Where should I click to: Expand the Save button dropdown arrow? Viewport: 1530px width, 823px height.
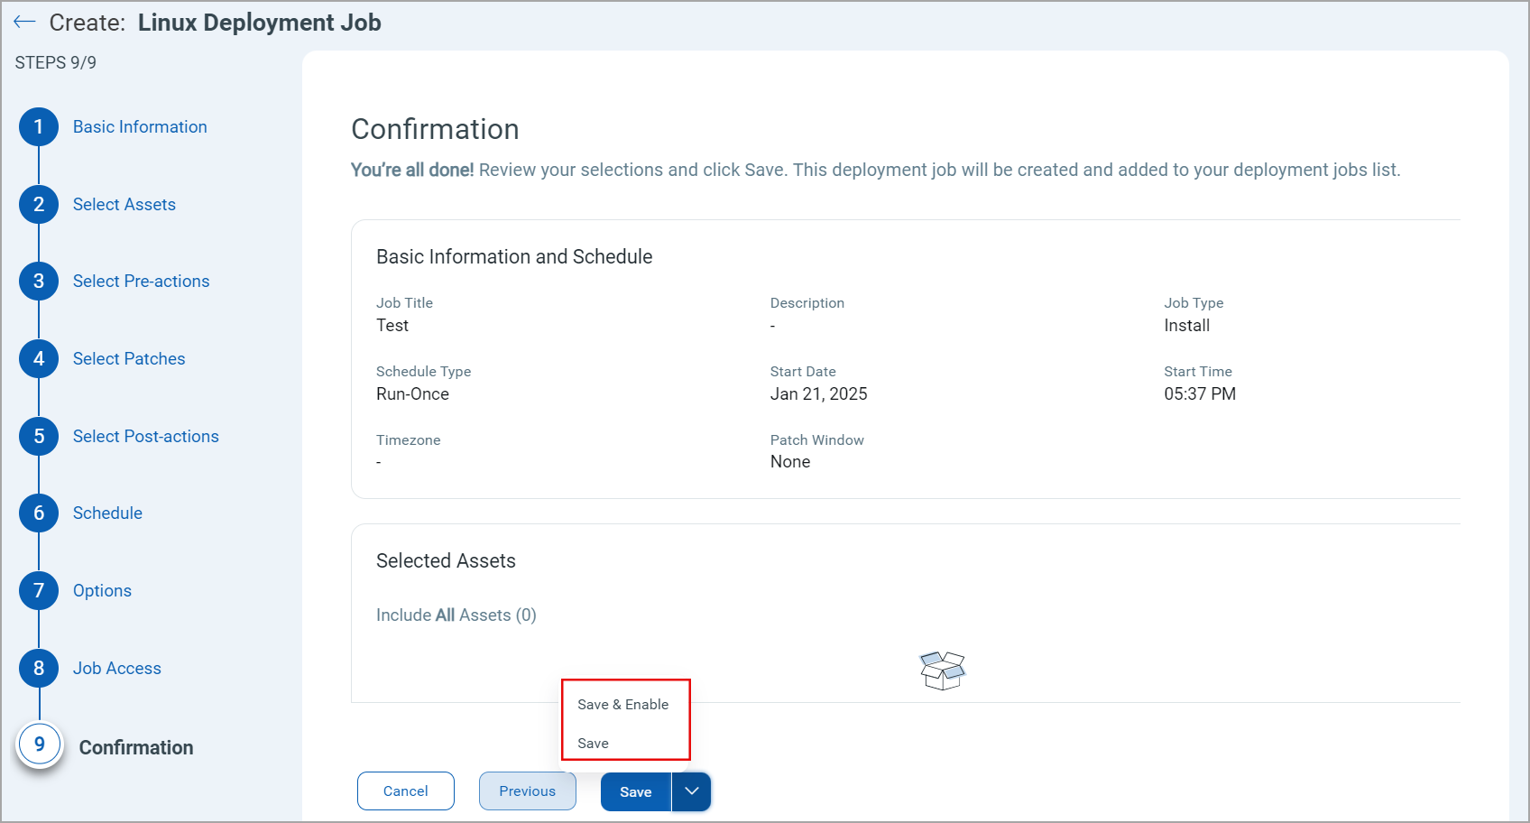(692, 791)
